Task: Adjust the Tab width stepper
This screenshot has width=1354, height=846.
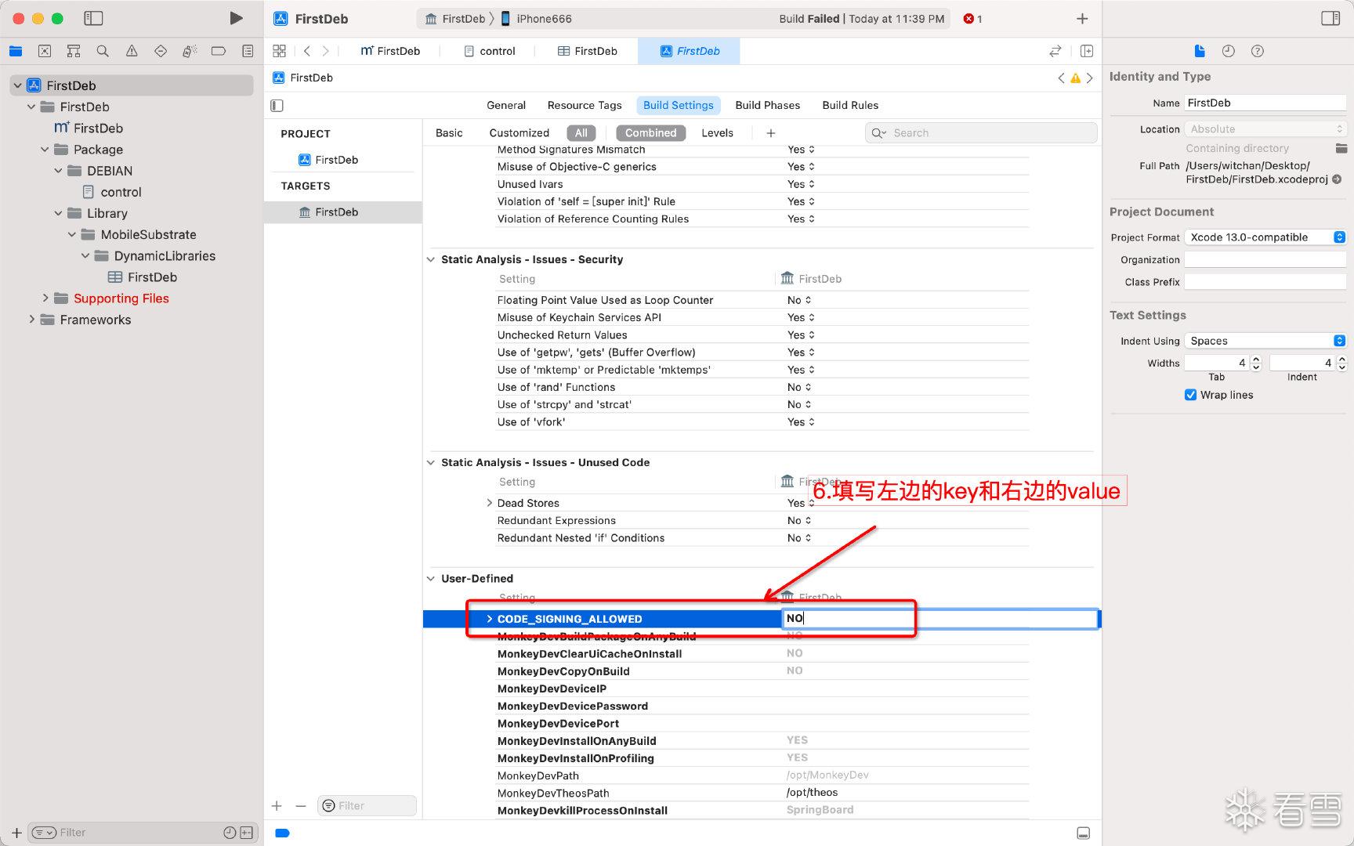Action: (1256, 363)
